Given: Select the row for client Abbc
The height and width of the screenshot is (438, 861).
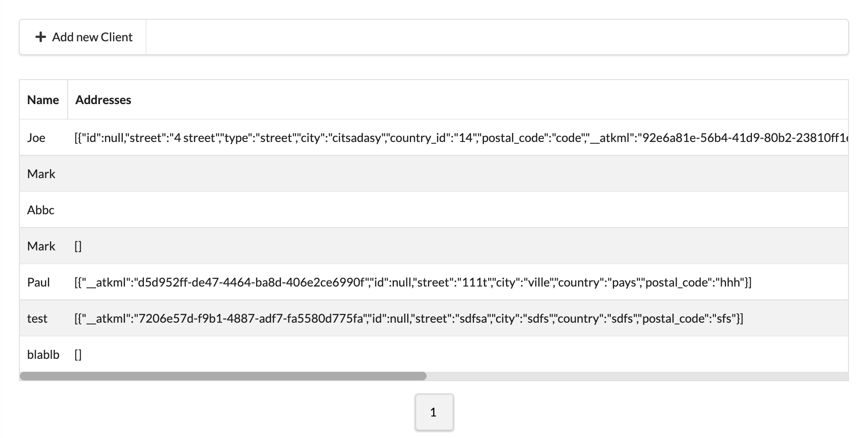Looking at the screenshot, I should coord(41,210).
